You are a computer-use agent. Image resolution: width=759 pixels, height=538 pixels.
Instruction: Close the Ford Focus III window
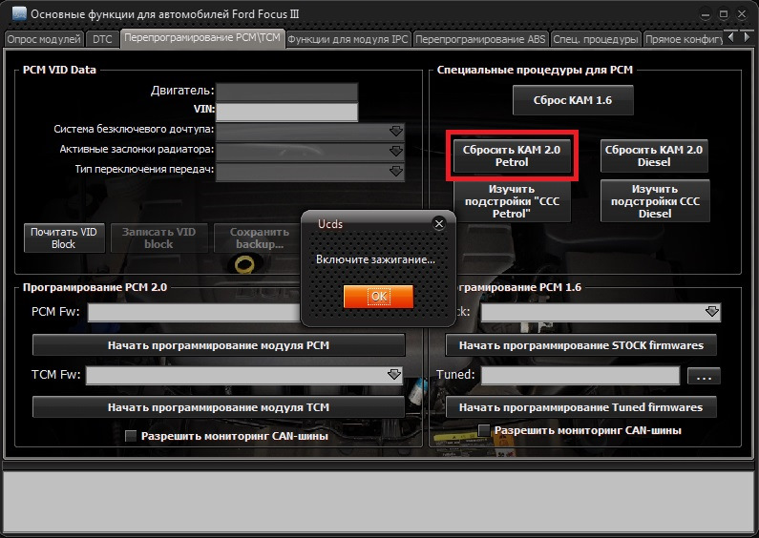click(742, 14)
